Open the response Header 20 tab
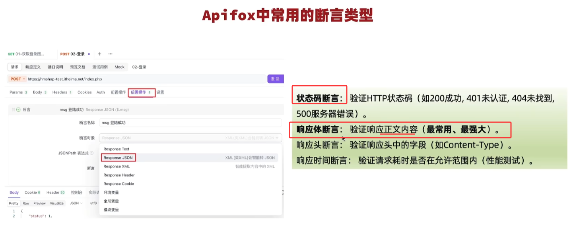The width and height of the screenshot is (575, 244). coord(56,192)
